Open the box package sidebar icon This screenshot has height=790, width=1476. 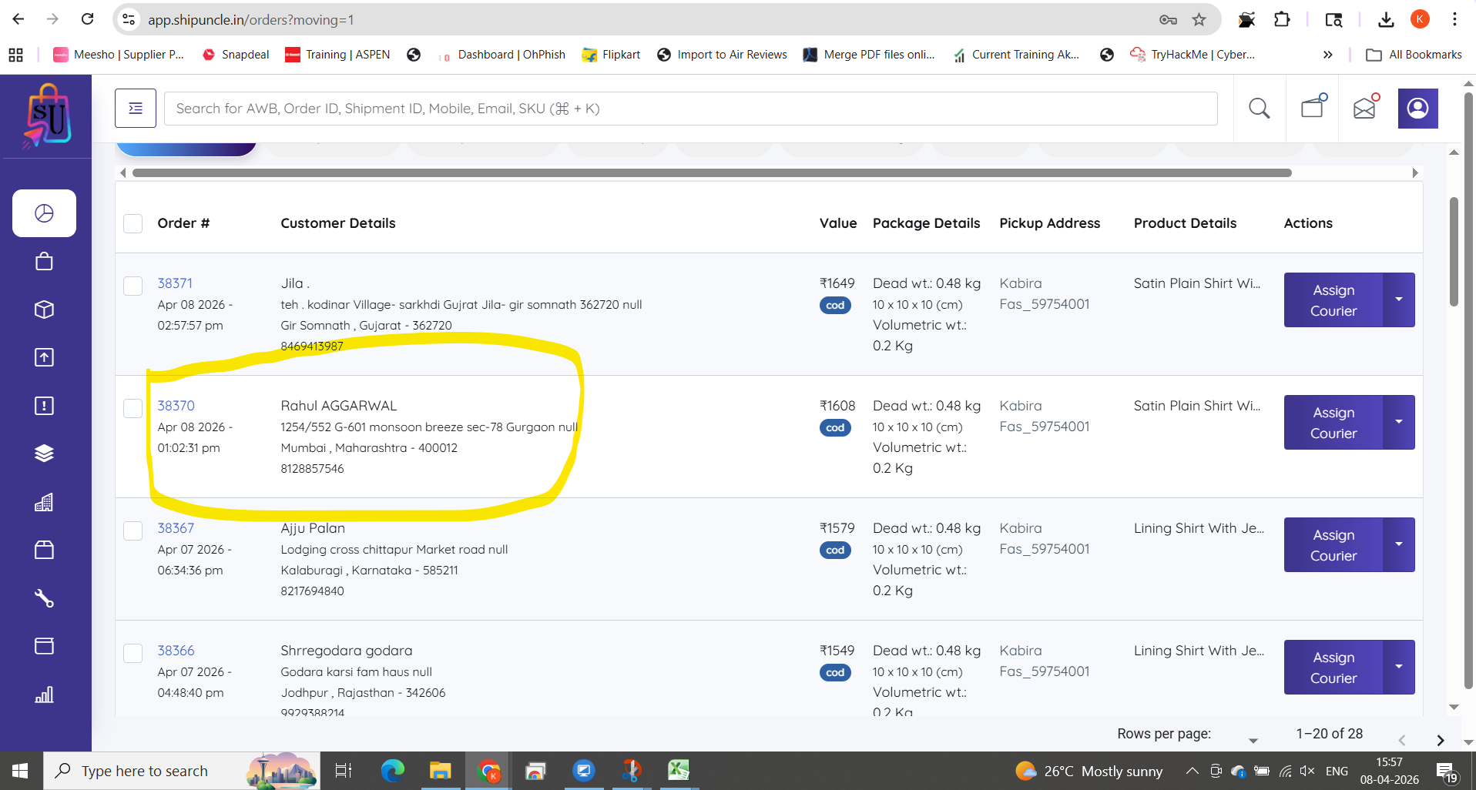pos(44,310)
